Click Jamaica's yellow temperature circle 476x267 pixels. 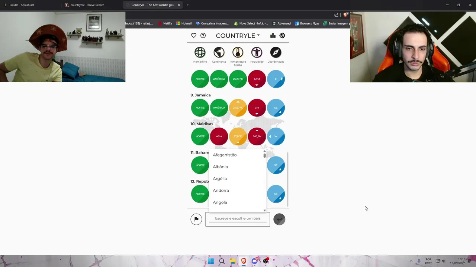[238, 108]
